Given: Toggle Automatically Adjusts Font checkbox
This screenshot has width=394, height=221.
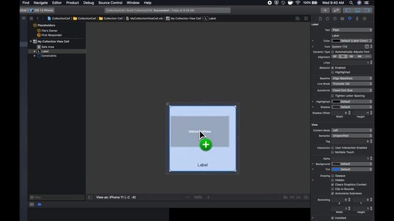Looking at the screenshot, I should coord(332,52).
